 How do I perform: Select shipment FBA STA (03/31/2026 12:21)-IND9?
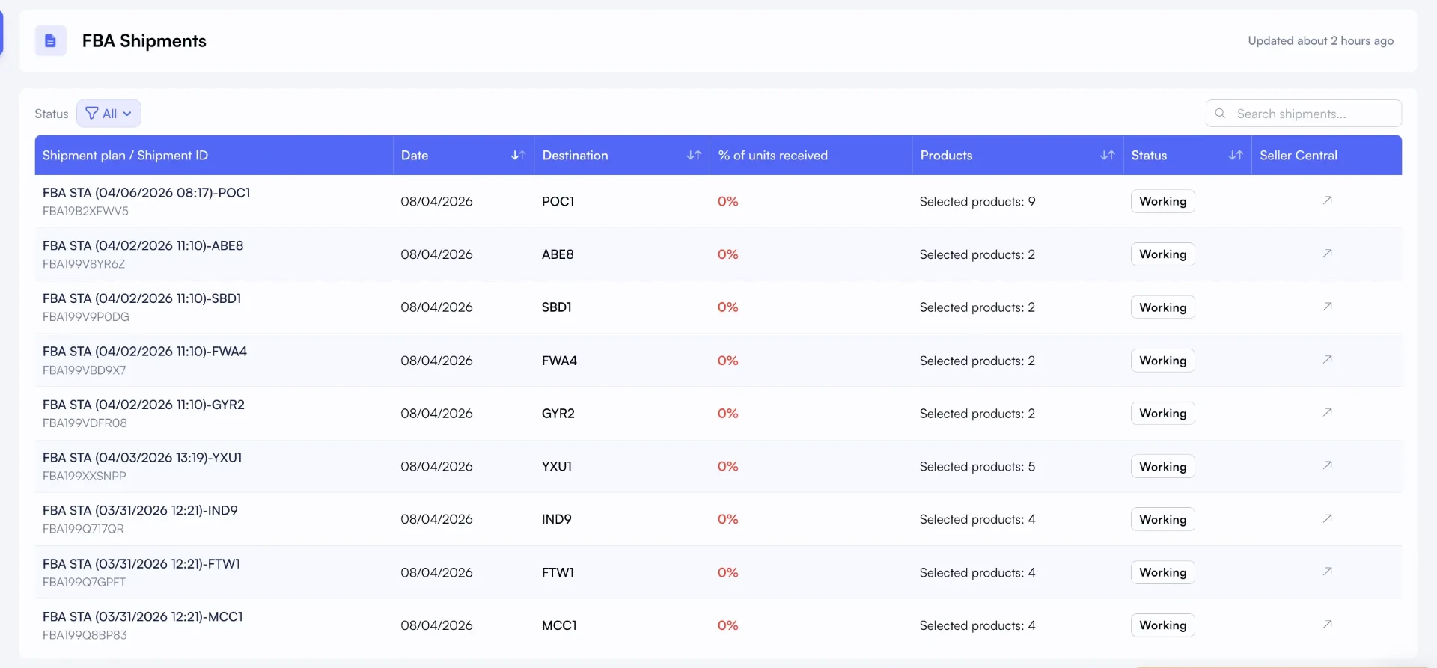click(x=140, y=511)
